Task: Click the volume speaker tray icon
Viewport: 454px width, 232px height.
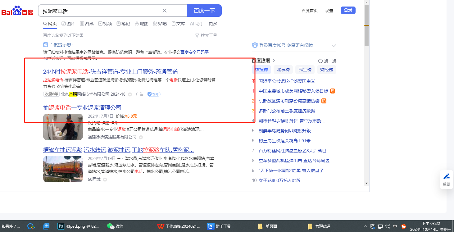Action: [387, 226]
